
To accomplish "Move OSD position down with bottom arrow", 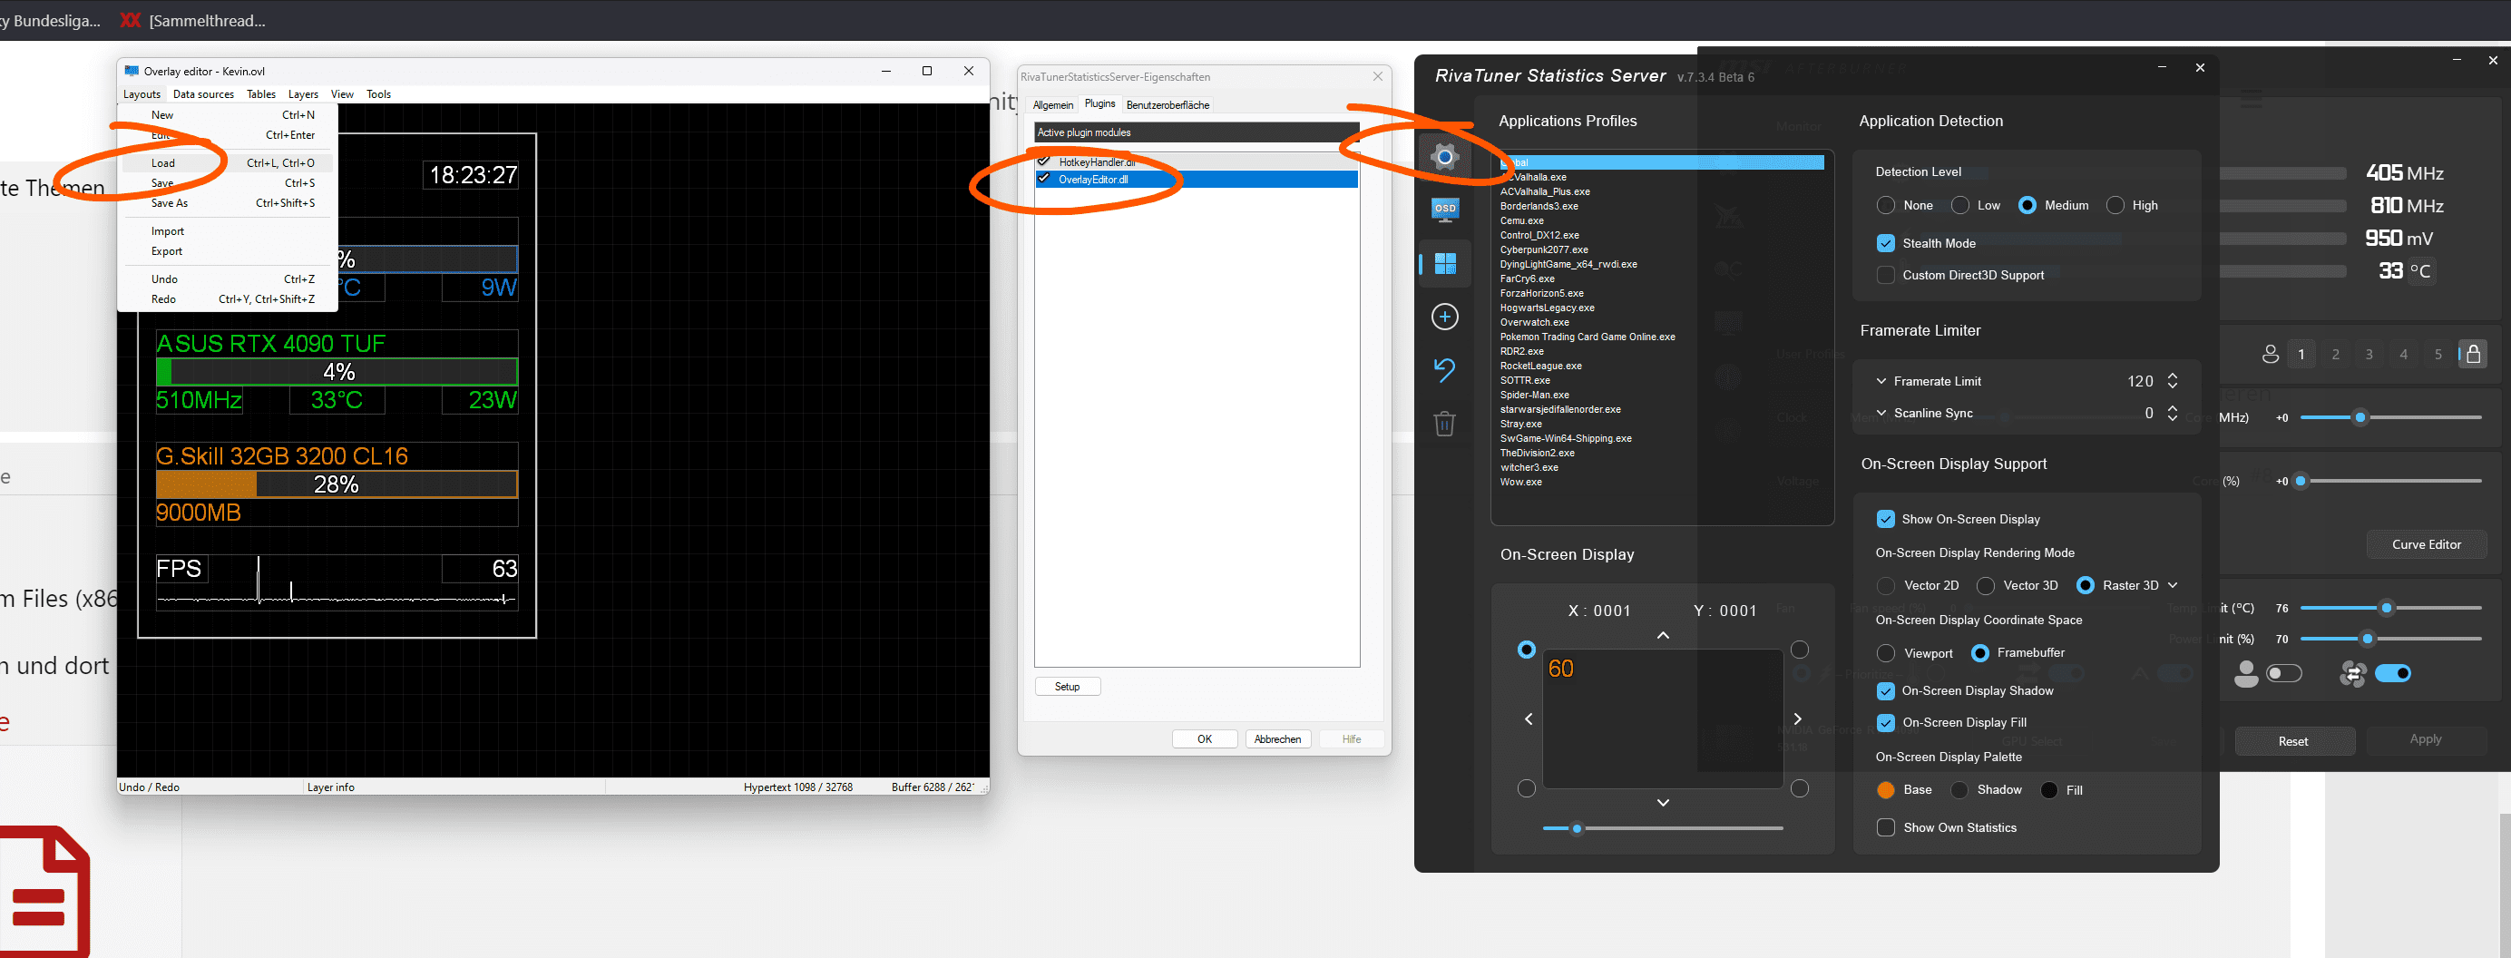I will point(1663,803).
